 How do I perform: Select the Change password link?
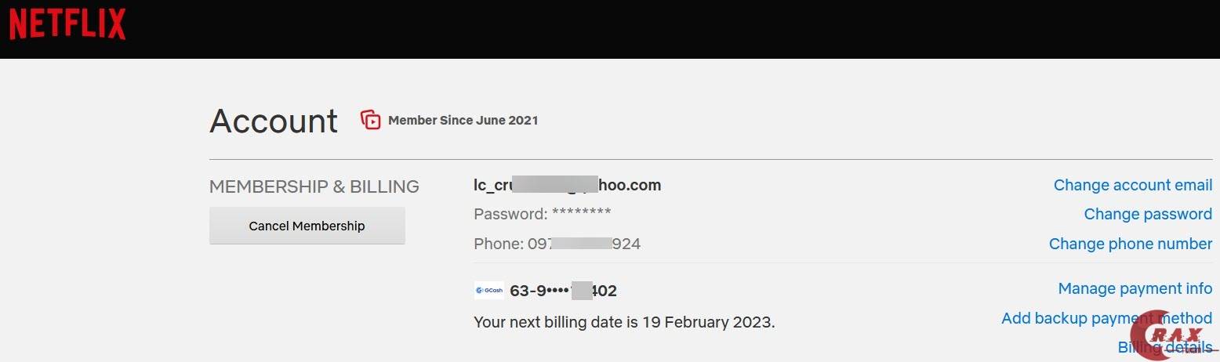(x=1147, y=214)
